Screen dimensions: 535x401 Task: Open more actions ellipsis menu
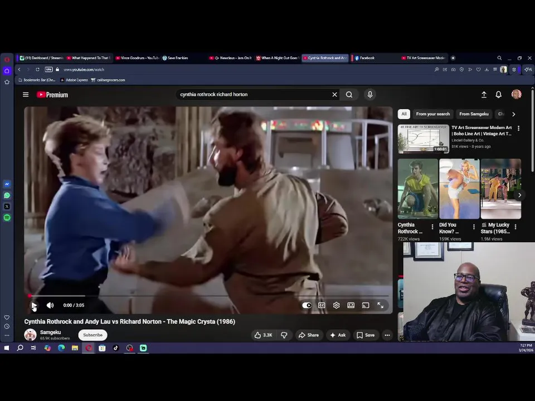[387, 335]
